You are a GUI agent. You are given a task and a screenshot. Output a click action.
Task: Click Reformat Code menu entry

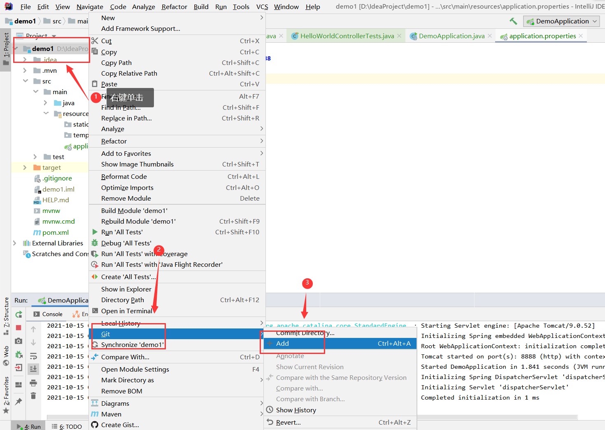(x=177, y=176)
